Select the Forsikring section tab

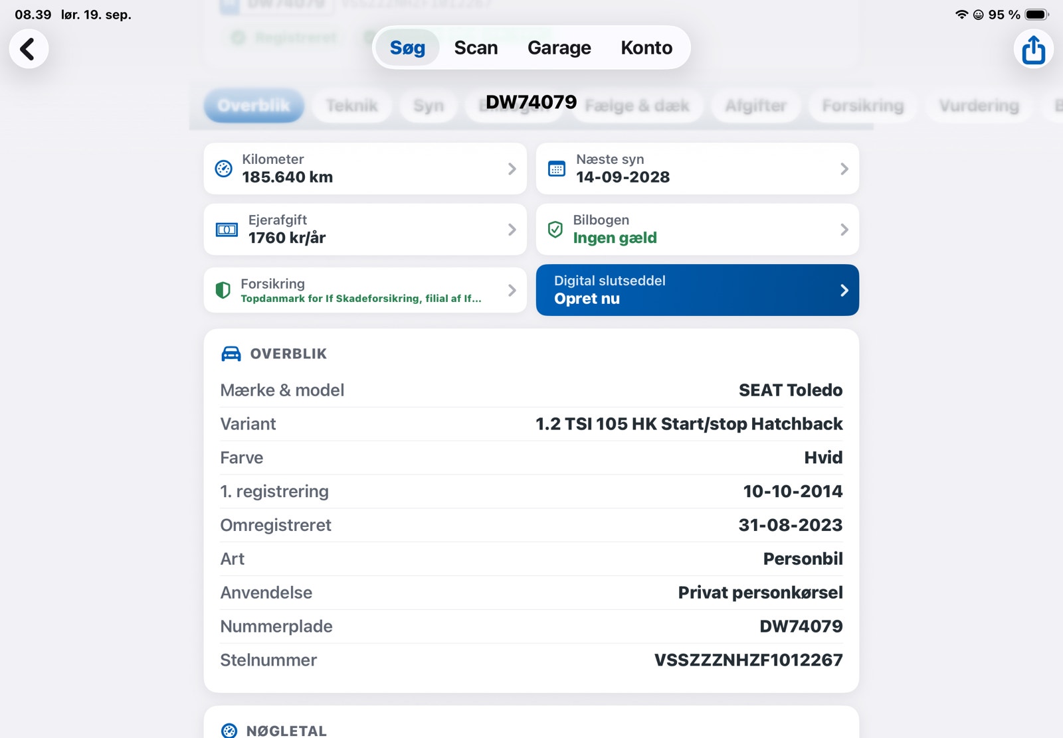[x=863, y=106]
